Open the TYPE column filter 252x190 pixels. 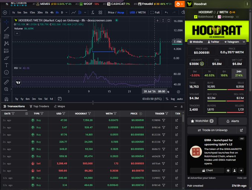click(42, 114)
